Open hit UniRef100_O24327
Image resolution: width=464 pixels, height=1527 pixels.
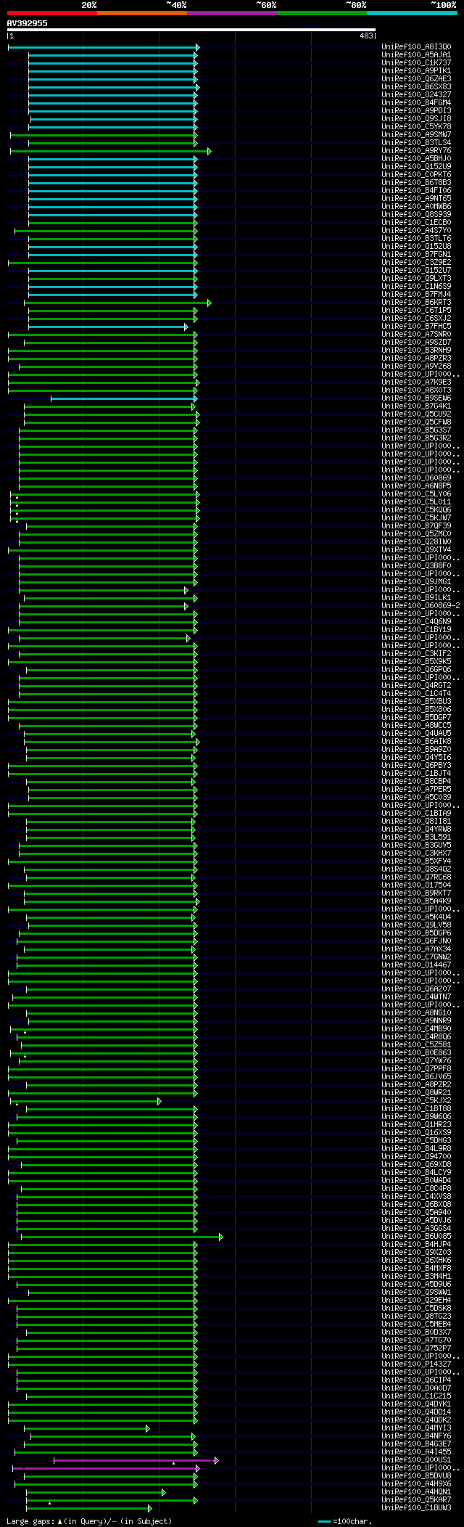click(x=416, y=95)
